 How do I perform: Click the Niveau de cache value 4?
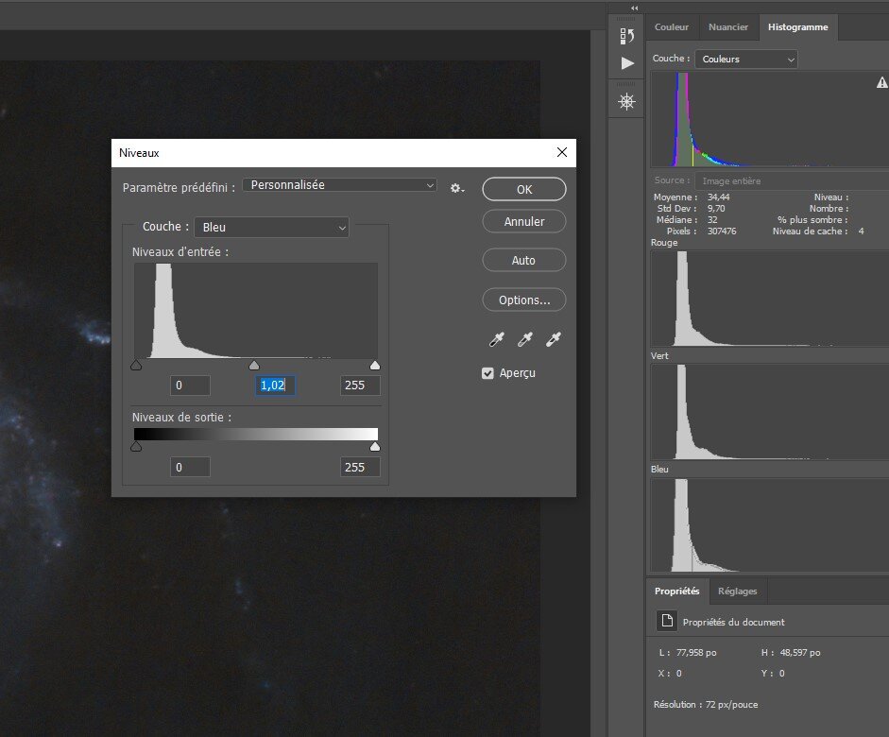pos(862,231)
